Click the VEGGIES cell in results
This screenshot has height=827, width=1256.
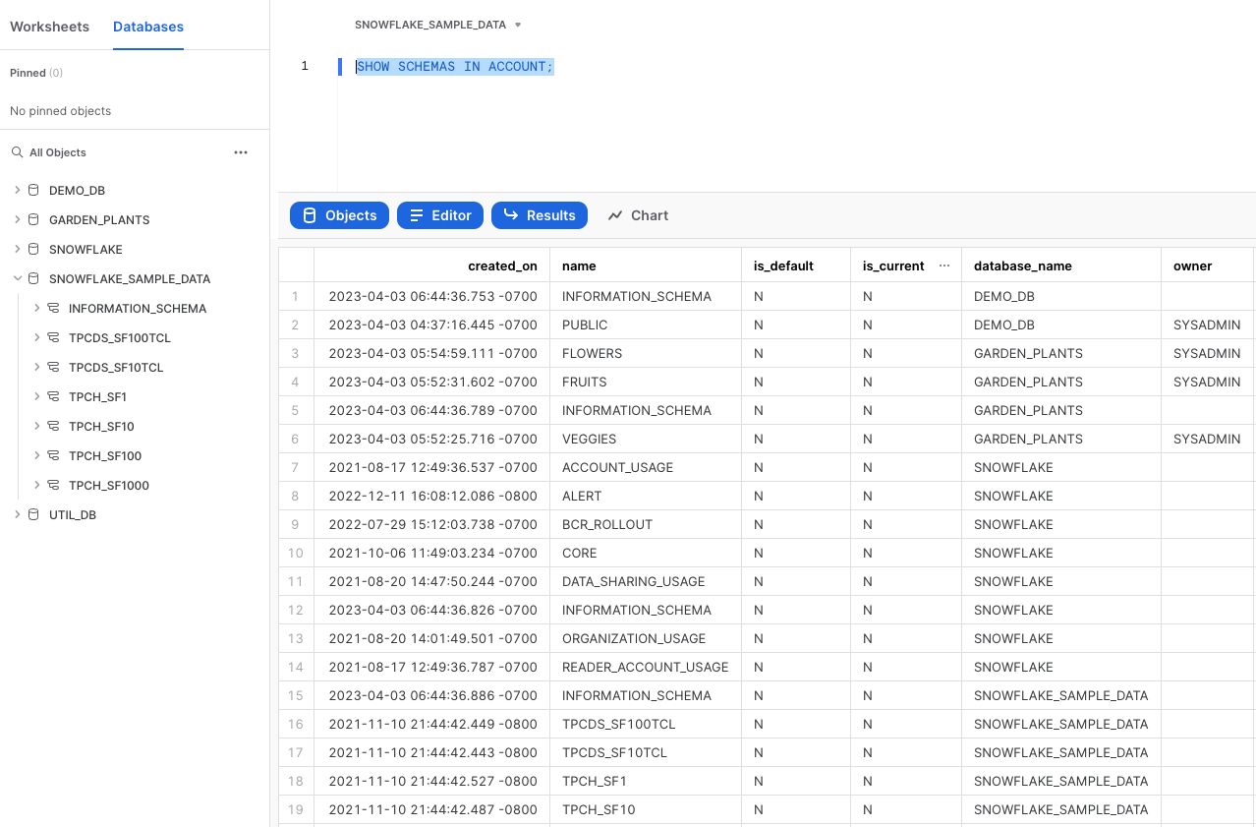point(645,439)
